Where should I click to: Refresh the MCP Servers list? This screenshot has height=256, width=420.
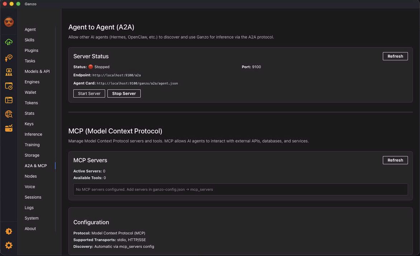pyautogui.click(x=395, y=160)
